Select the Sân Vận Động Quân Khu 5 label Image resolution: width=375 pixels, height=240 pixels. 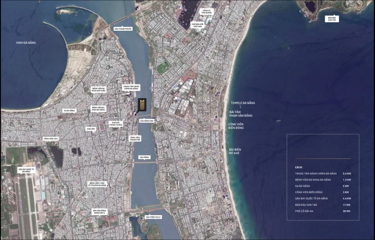(x=100, y=212)
